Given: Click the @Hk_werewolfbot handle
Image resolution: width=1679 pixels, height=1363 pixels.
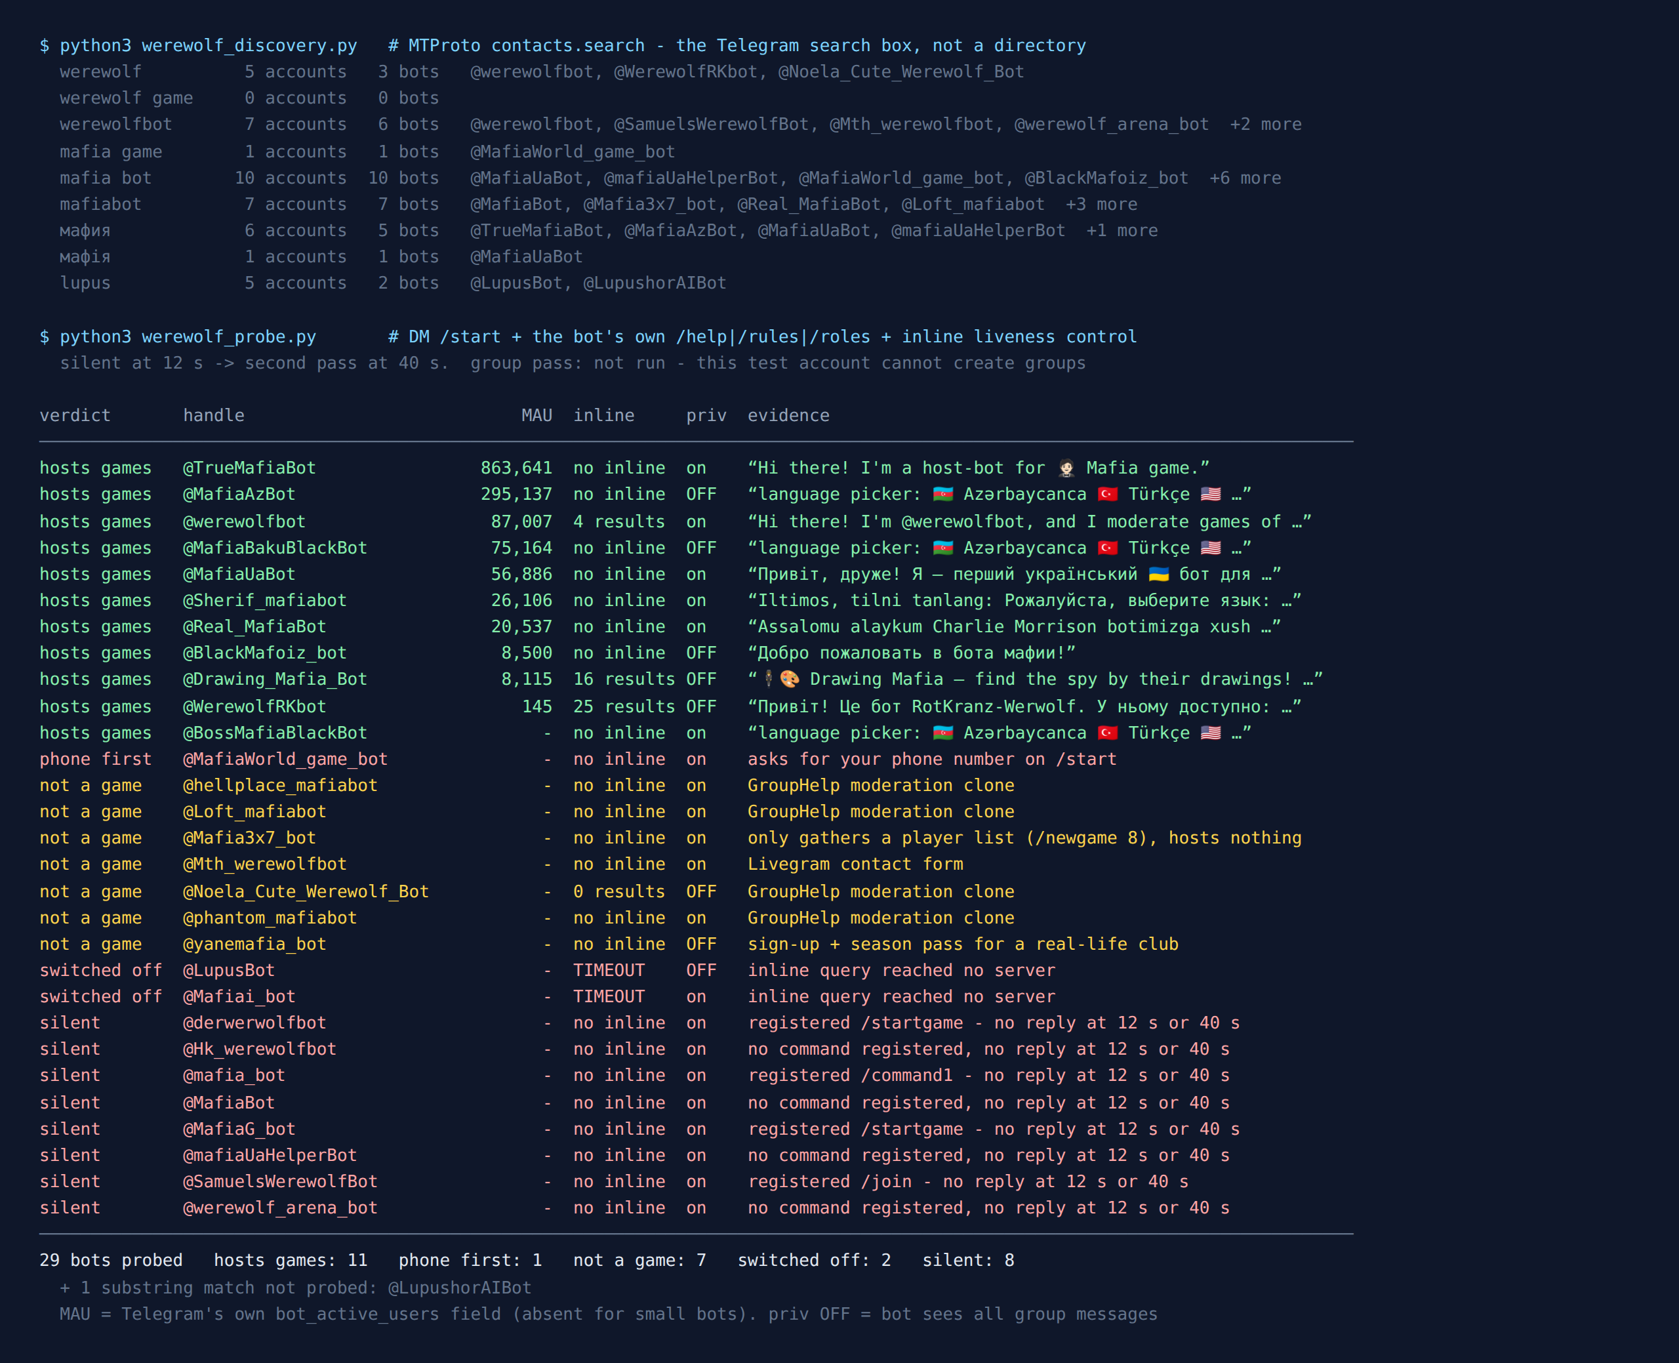Looking at the screenshot, I should coord(260,1049).
